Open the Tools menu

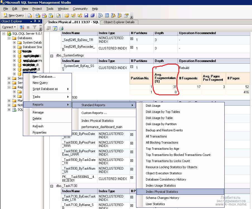pyautogui.click(x=50, y=9)
